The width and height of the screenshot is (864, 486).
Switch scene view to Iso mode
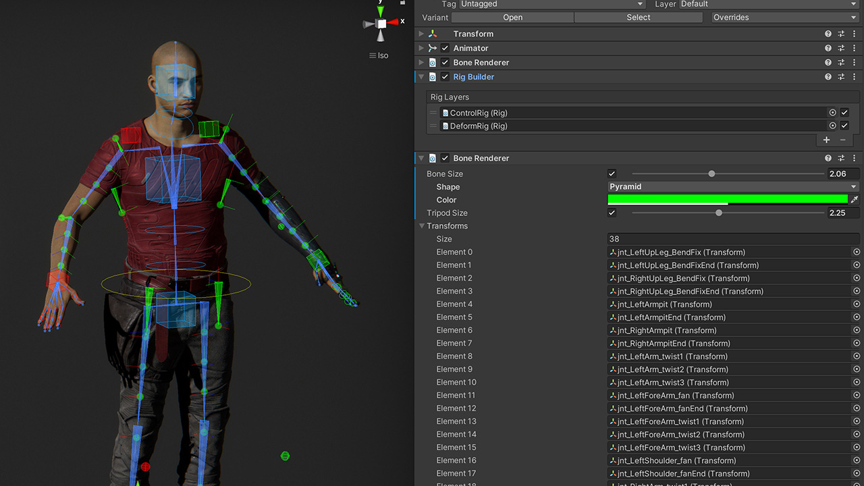point(379,55)
